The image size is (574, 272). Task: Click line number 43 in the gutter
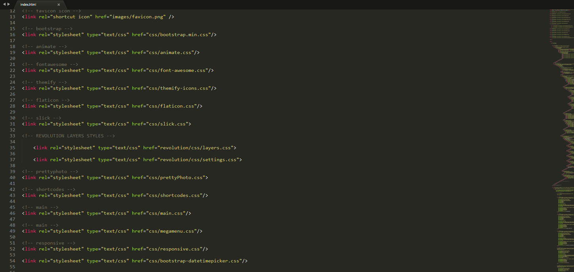pos(12,195)
